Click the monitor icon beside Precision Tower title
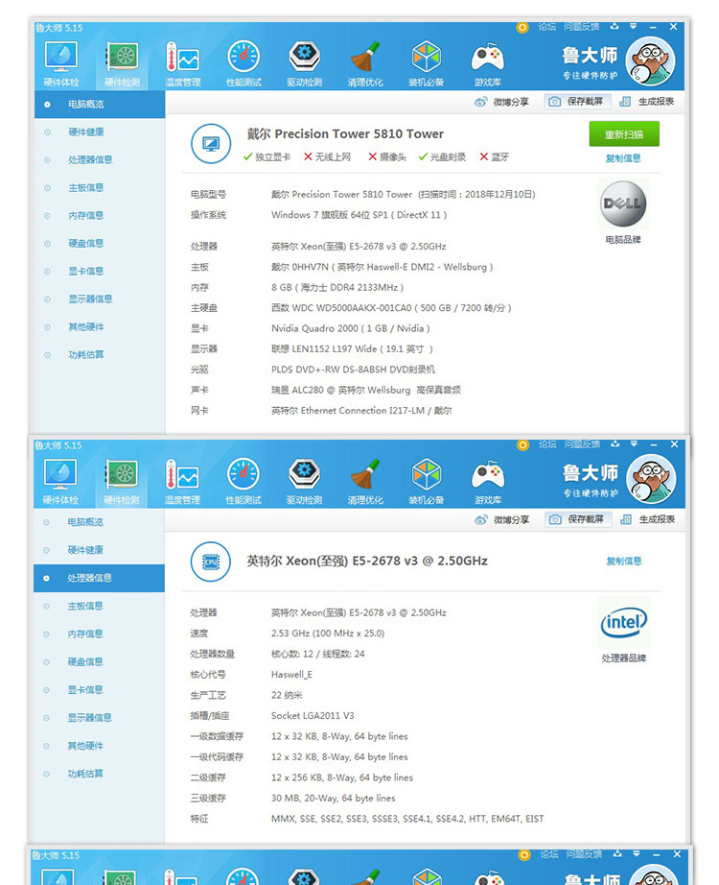Screen dimensions: 719x885 [x=211, y=143]
